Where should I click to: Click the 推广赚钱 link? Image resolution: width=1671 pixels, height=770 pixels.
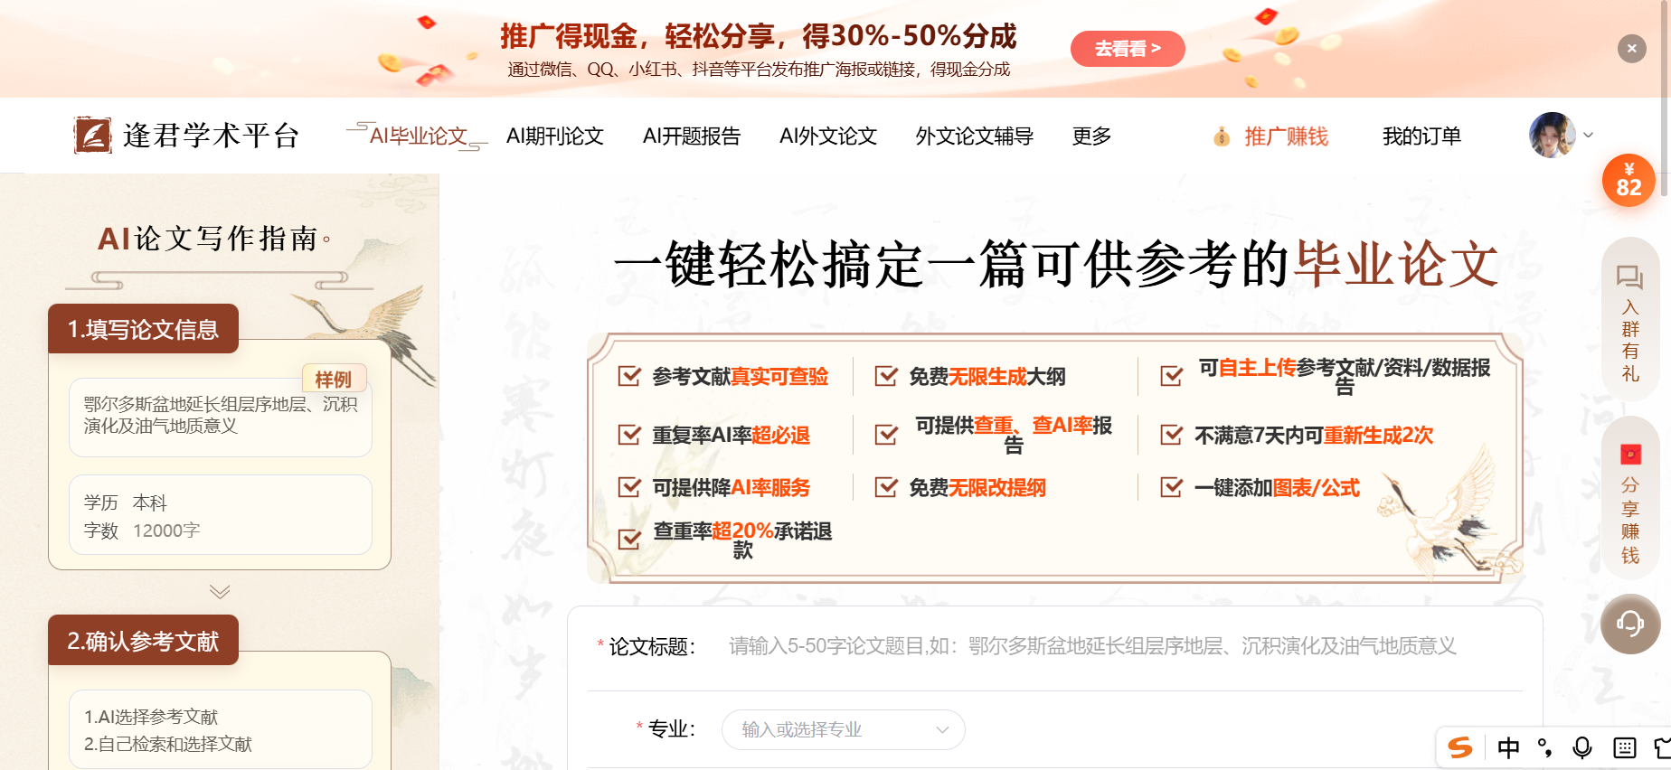tap(1287, 136)
